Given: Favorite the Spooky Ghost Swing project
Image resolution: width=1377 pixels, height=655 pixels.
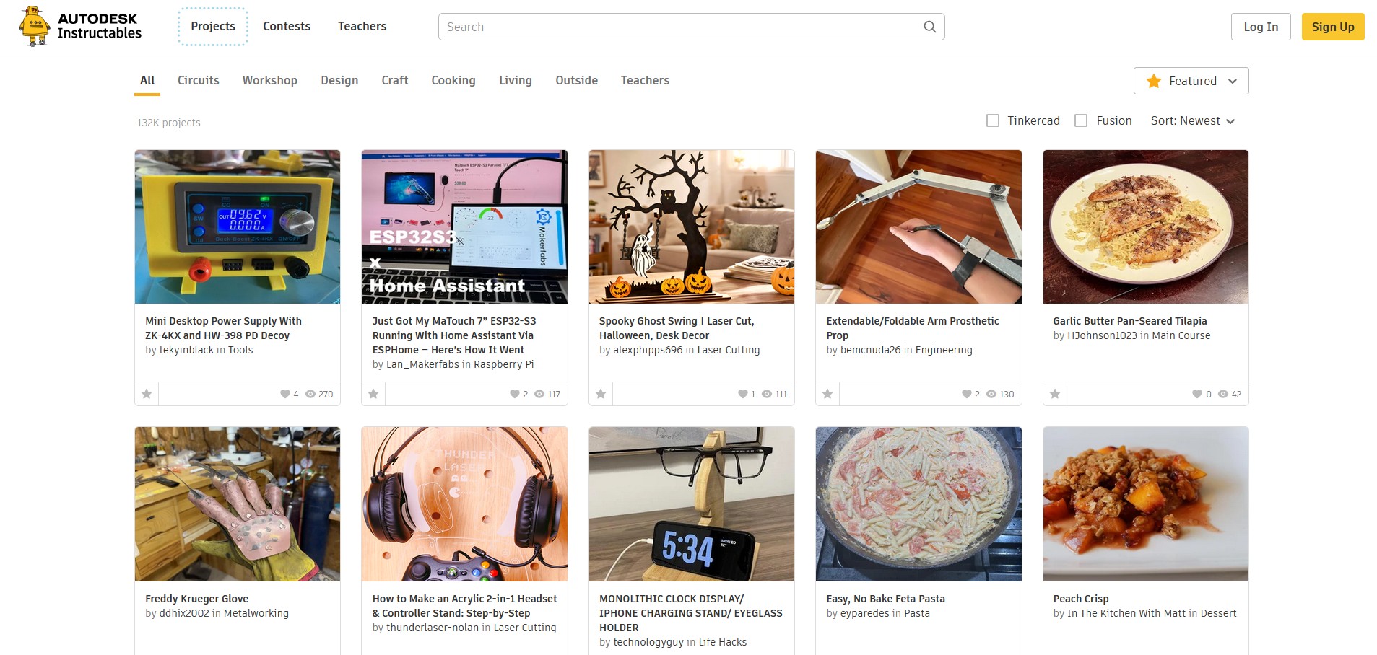Looking at the screenshot, I should [x=601, y=394].
